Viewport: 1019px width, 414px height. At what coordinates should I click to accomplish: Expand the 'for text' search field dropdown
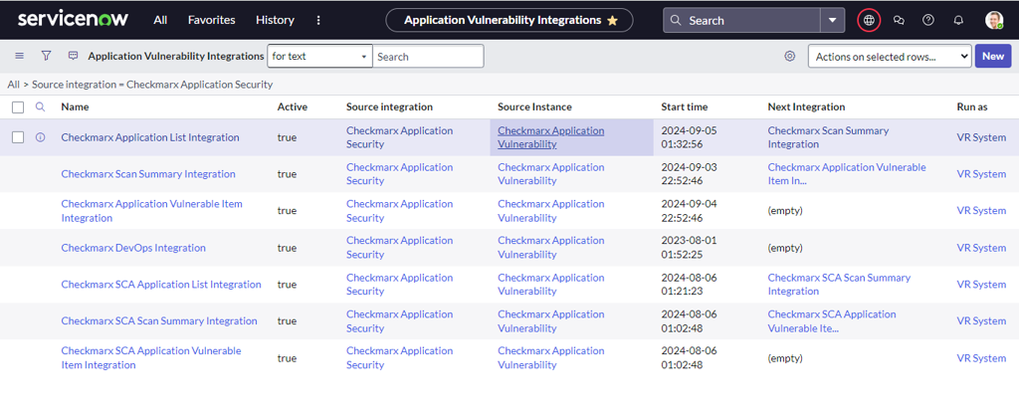click(x=319, y=57)
